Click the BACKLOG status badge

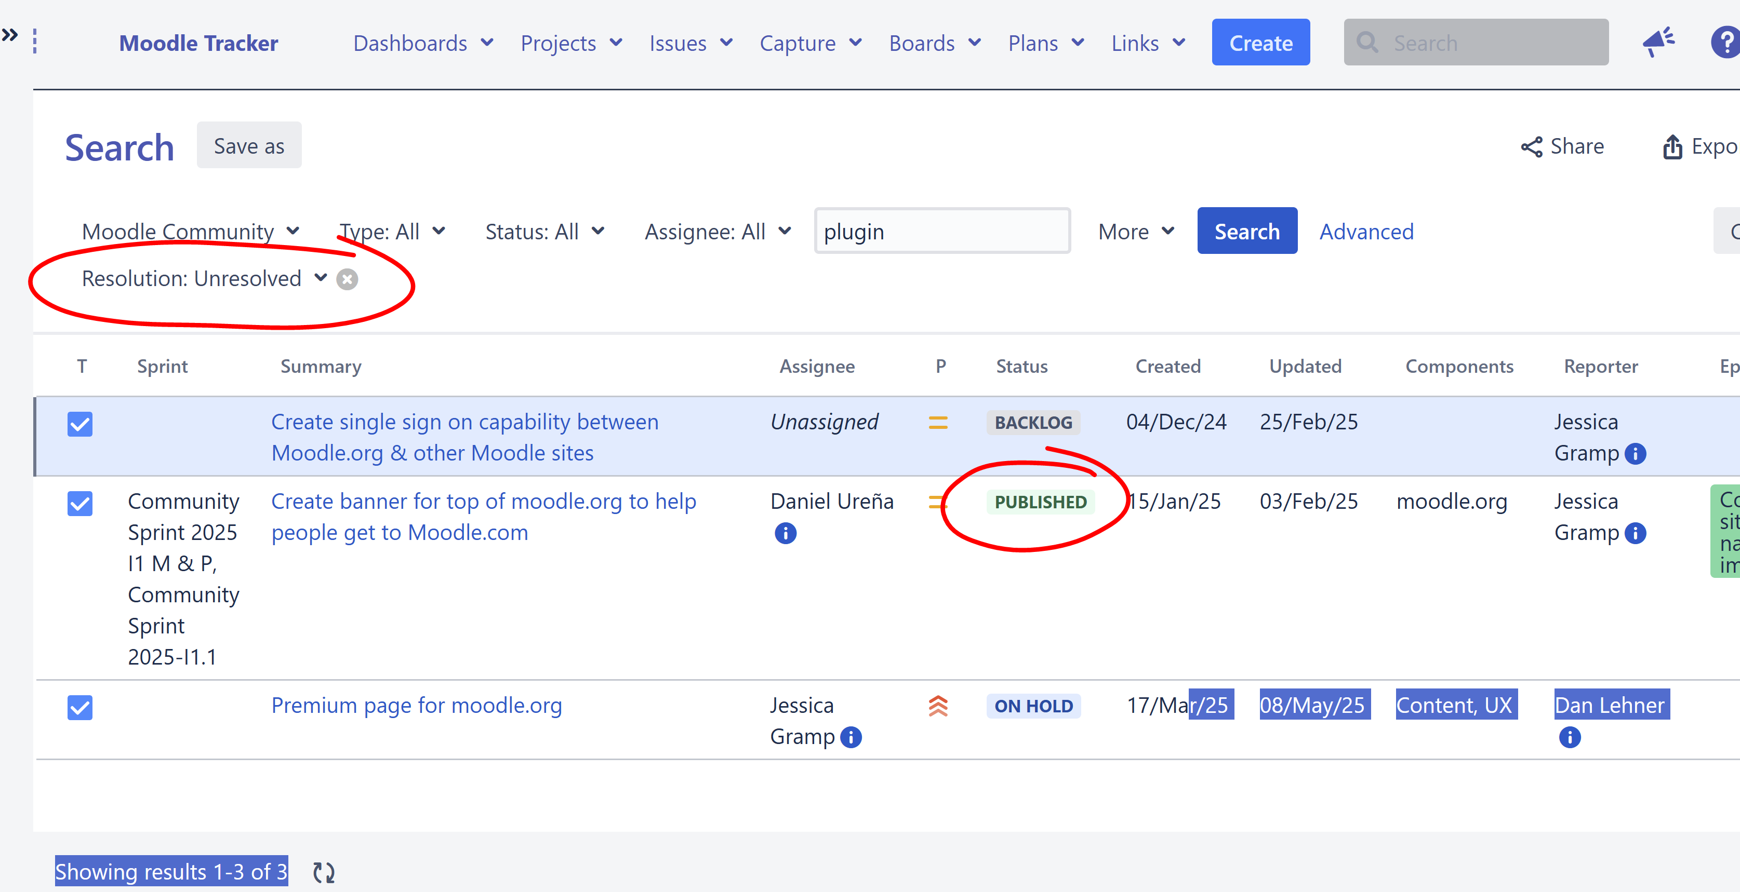point(1033,423)
